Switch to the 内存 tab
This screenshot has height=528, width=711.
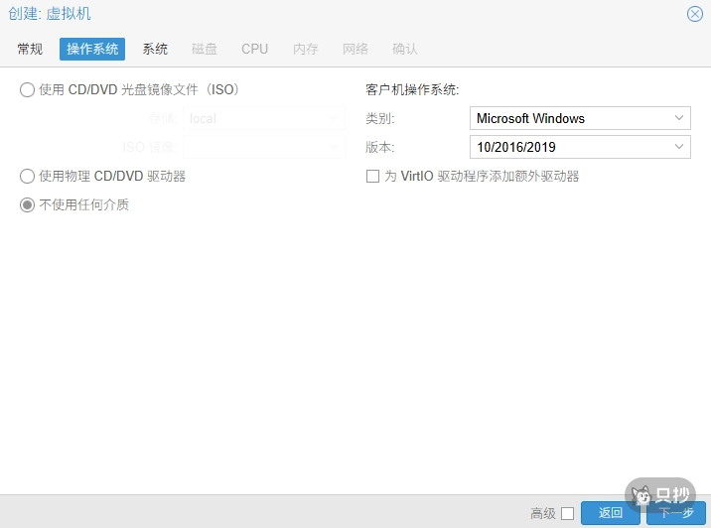(306, 49)
